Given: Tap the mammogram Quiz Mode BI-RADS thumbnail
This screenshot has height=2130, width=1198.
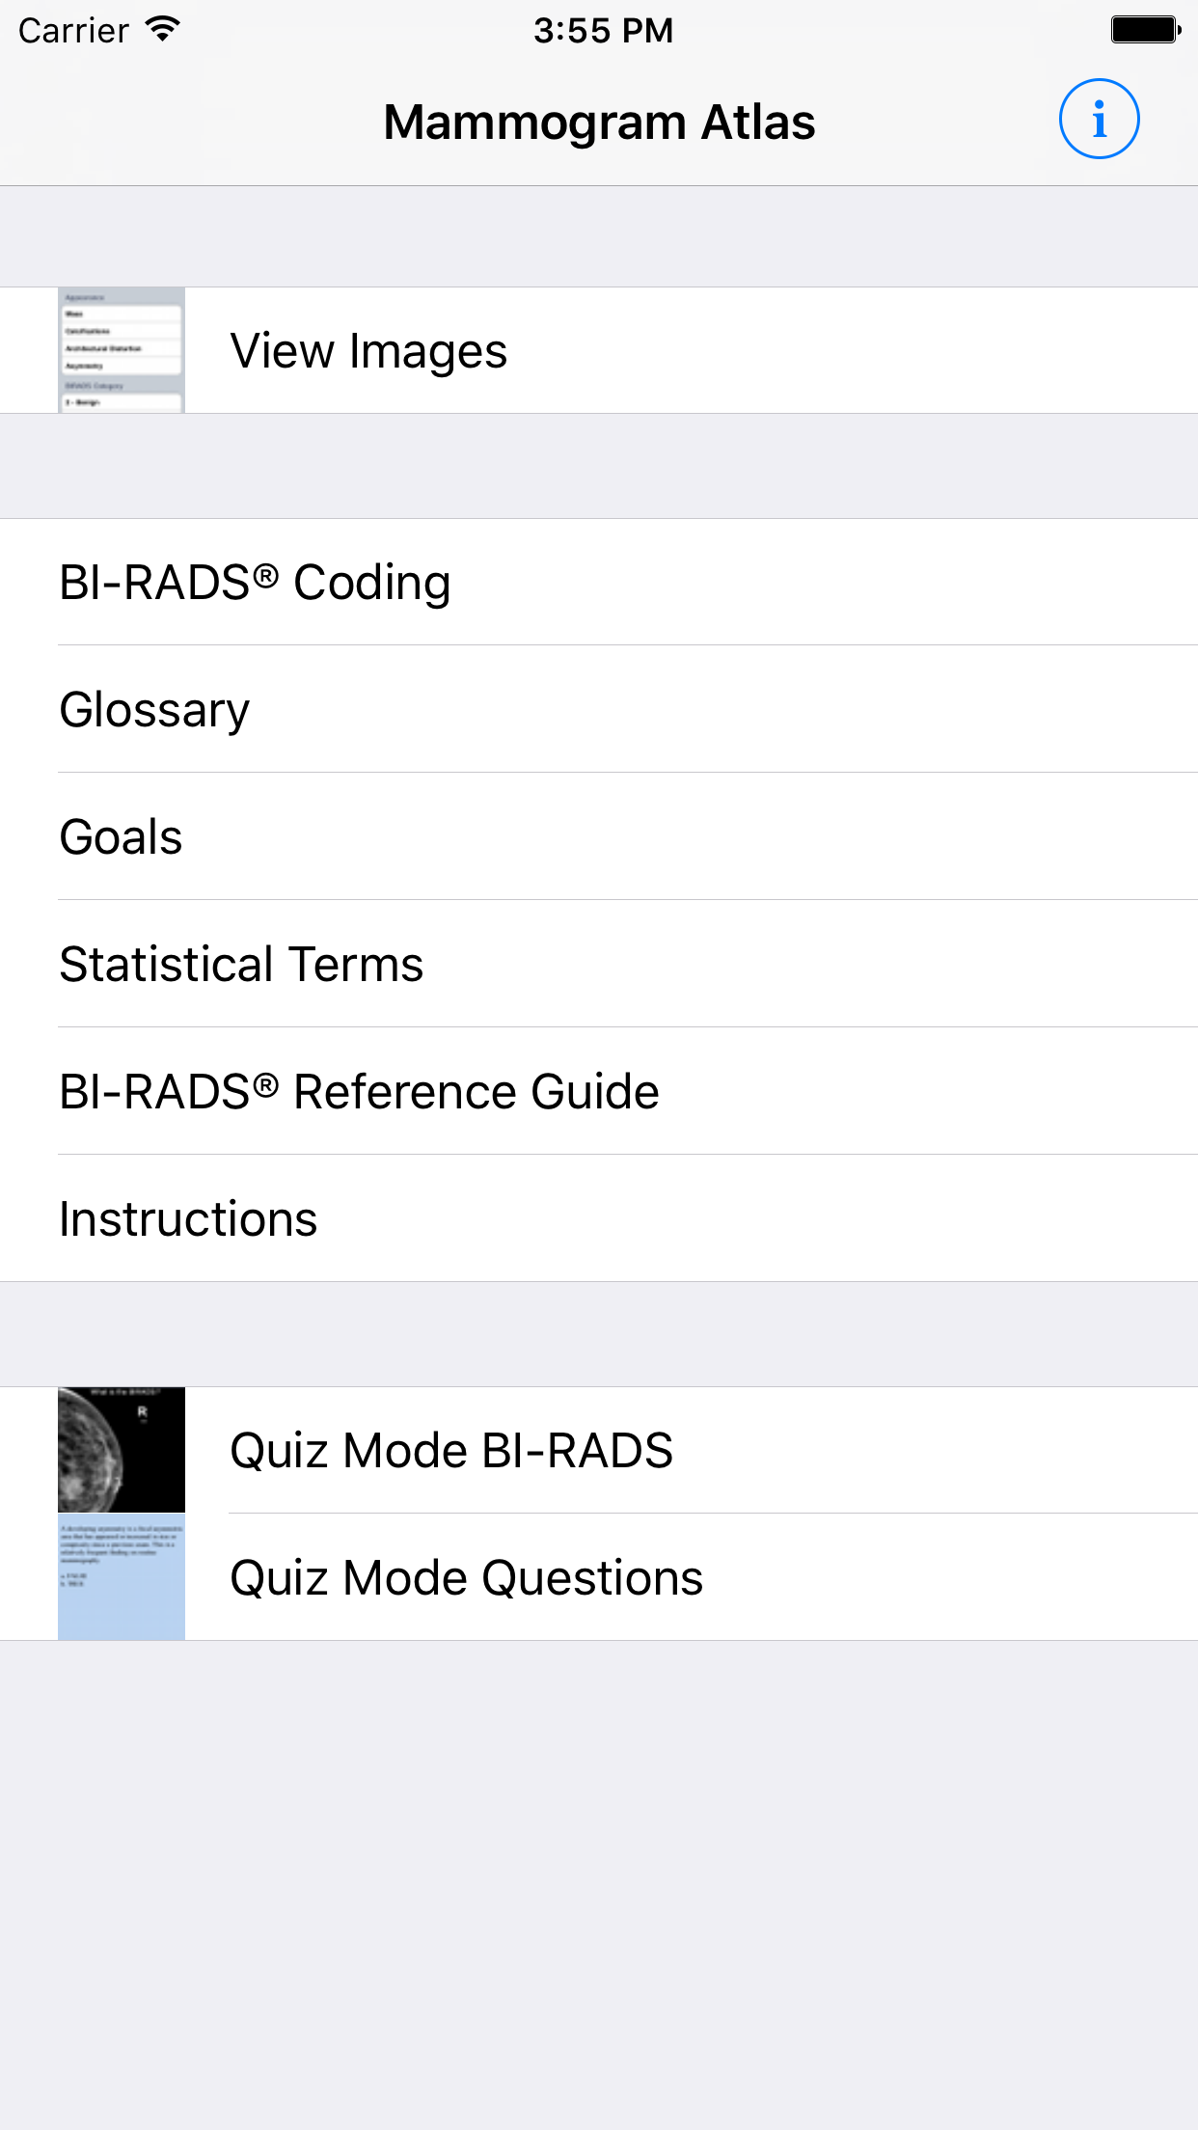Looking at the screenshot, I should pyautogui.click(x=122, y=1450).
